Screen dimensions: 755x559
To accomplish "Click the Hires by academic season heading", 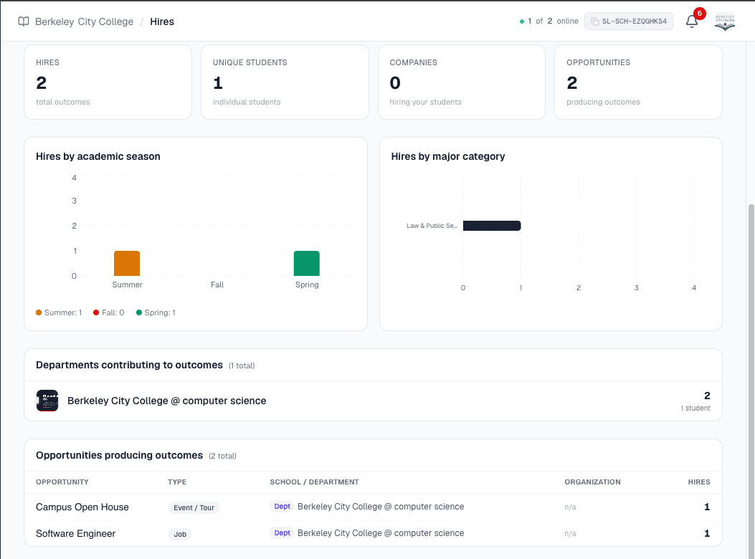I will point(98,156).
